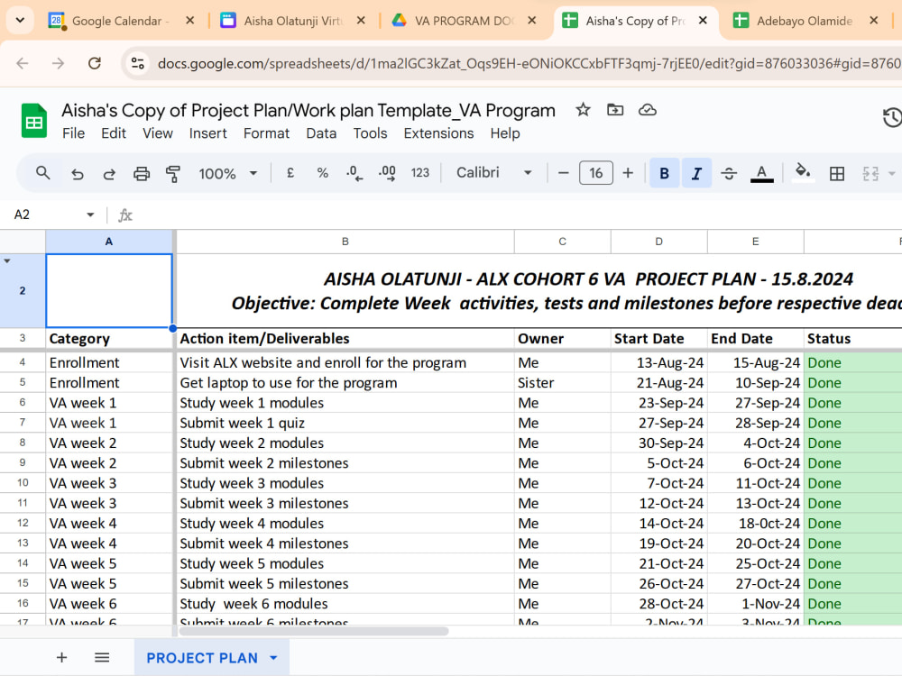Switch to Adebayo Olamide tab

805,21
